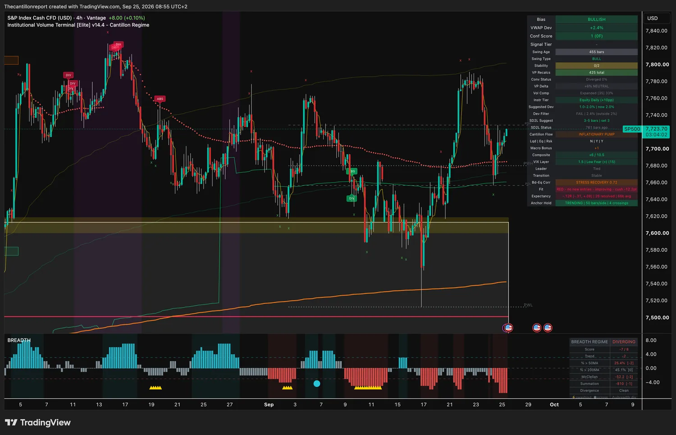Viewport: 676px width, 435px height.
Task: Click the INFLATIONARY PUMP cell
Action: (597, 134)
